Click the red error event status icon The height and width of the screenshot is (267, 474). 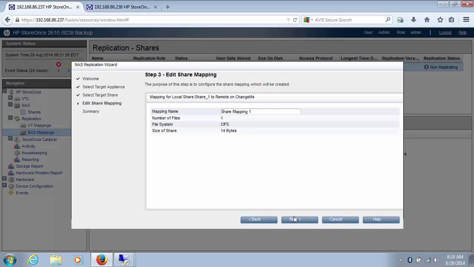[59, 65]
